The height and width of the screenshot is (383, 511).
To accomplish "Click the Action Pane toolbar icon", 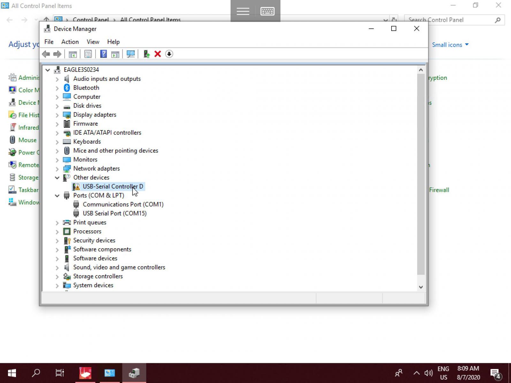I will click(x=115, y=54).
